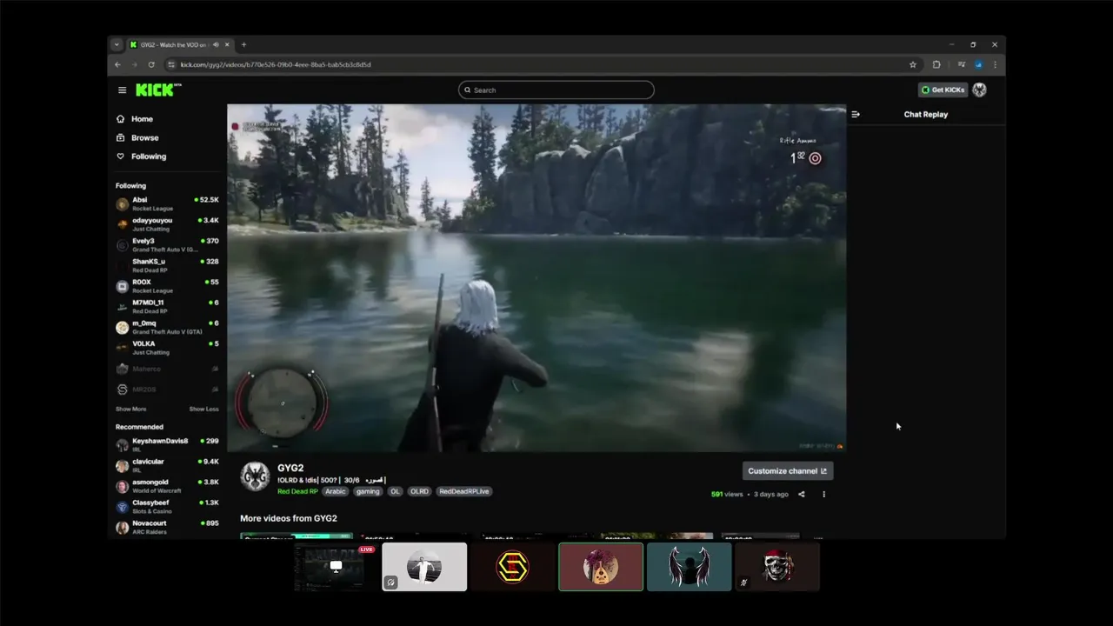Open asmongold recommended channel

167,485
